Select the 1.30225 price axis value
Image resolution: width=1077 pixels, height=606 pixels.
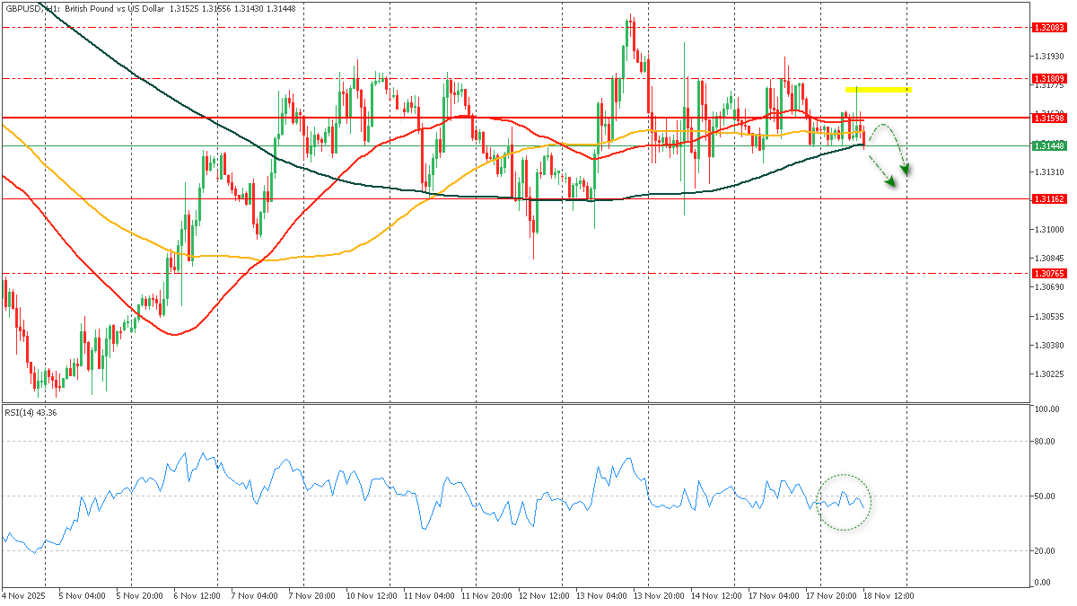[1047, 374]
